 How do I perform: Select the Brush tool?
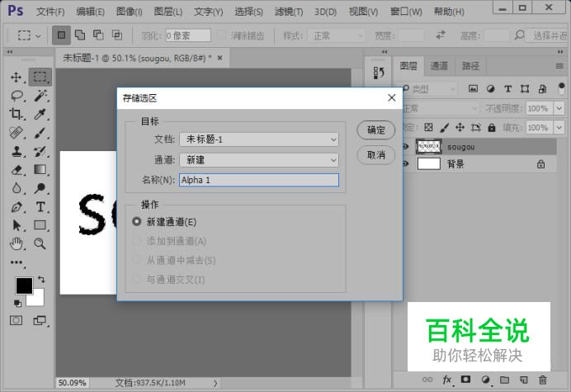[40, 133]
